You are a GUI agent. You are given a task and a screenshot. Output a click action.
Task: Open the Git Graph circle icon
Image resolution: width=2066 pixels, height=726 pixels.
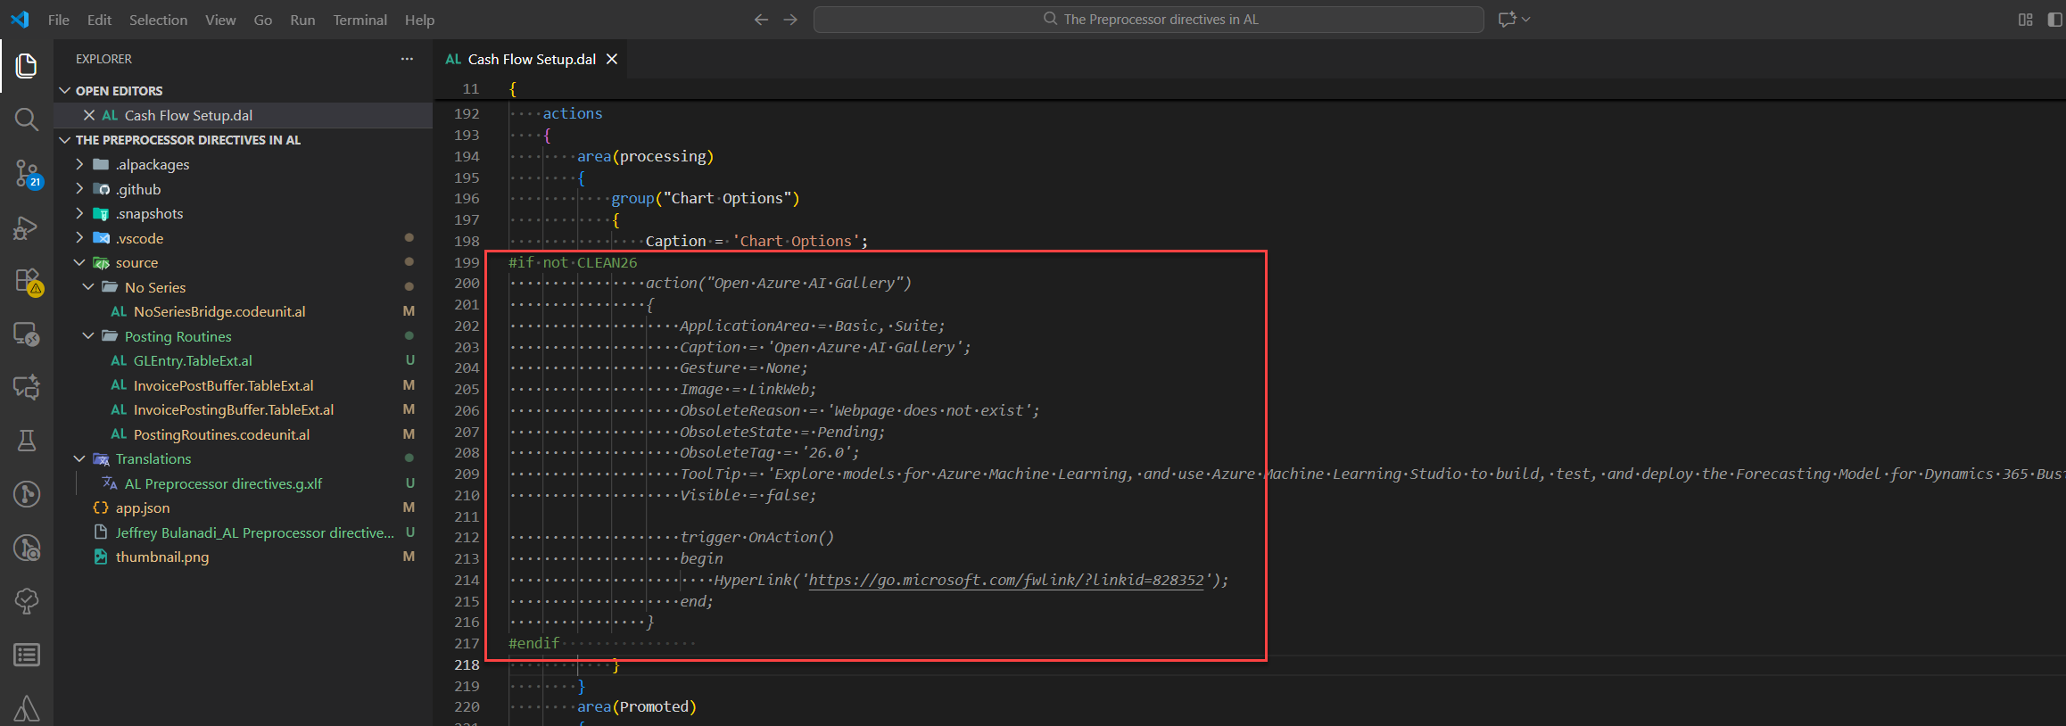27,494
